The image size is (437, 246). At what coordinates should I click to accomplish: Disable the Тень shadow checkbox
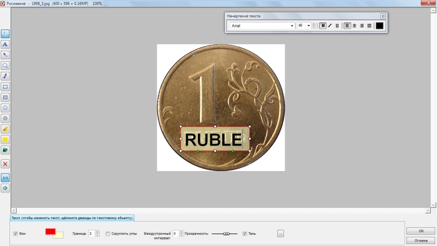click(245, 234)
